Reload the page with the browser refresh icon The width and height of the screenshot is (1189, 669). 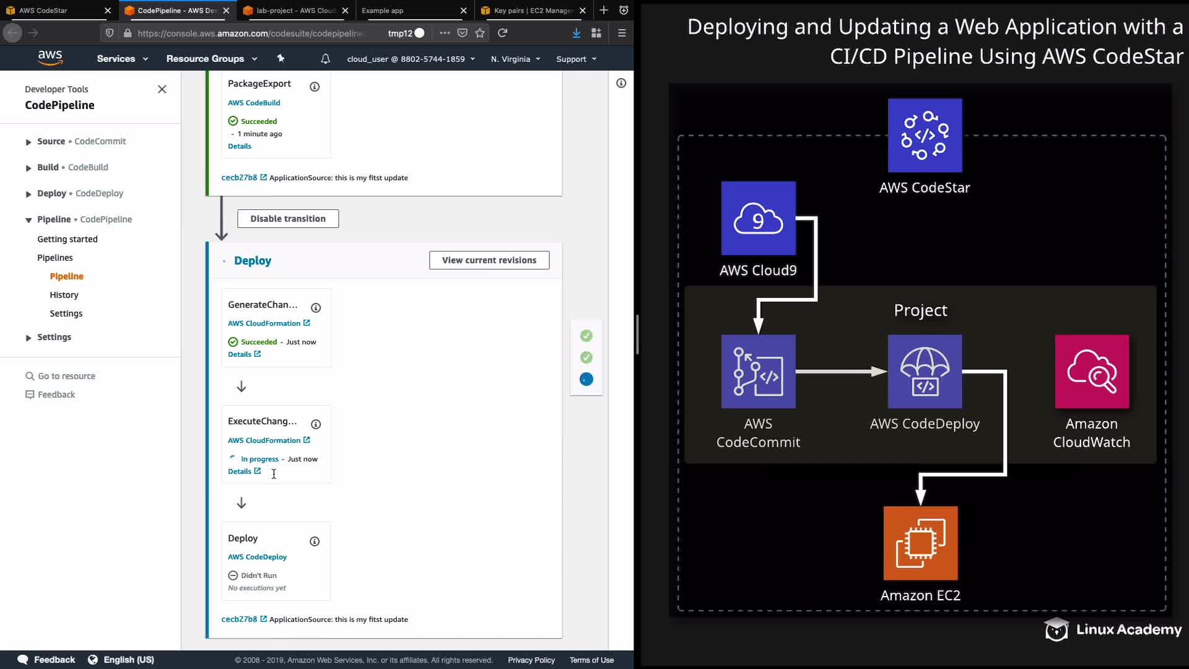(x=503, y=33)
